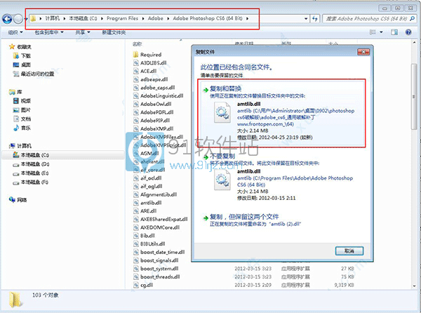Viewport: 421px width, 313px height.
Task: Select 本地磁盘 (D:) drive
Action: tap(34, 164)
